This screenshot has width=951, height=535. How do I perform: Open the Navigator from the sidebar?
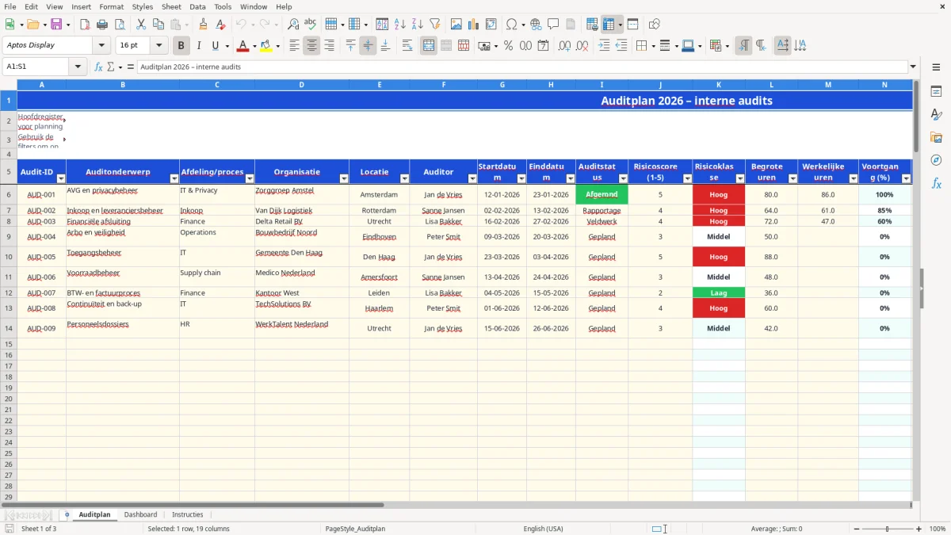(936, 160)
